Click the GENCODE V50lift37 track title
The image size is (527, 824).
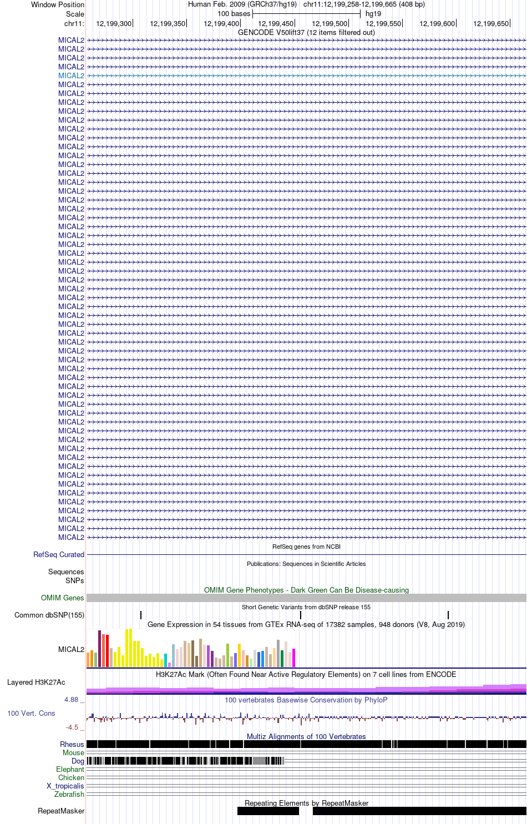[306, 33]
